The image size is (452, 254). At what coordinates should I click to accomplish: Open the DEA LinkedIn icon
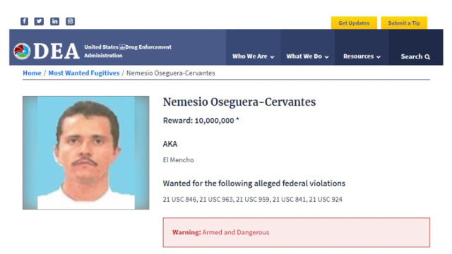pyautogui.click(x=55, y=21)
